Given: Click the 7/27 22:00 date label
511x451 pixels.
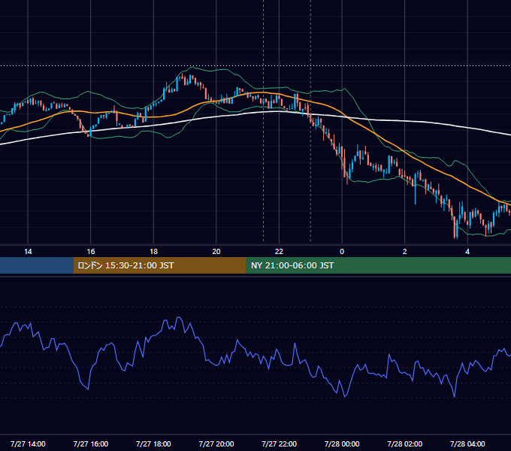Looking at the screenshot, I should (280, 443).
